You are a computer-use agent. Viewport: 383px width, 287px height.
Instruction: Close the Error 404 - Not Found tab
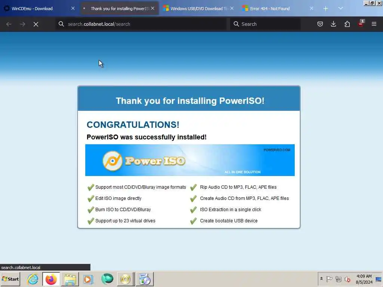(x=312, y=8)
